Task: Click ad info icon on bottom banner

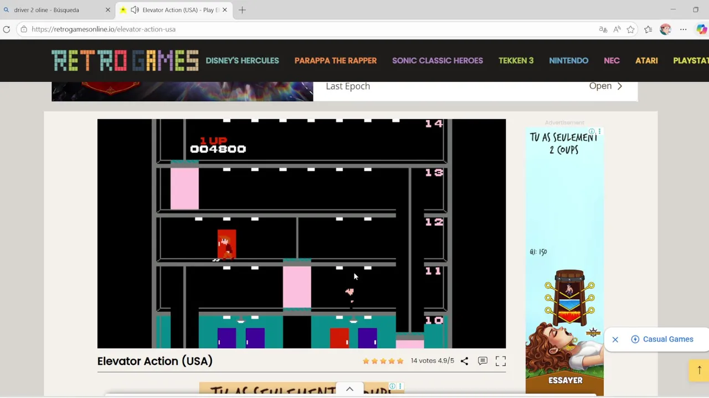Action: coord(393,386)
